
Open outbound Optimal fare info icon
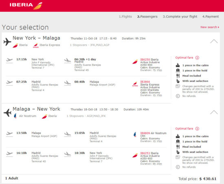tap(197, 58)
